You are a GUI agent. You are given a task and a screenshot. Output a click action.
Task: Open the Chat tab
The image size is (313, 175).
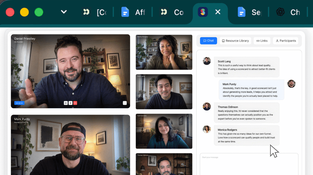click(x=208, y=41)
